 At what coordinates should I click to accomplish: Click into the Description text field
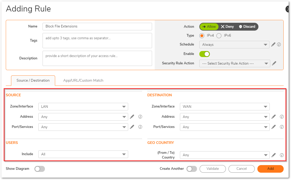[97, 58]
